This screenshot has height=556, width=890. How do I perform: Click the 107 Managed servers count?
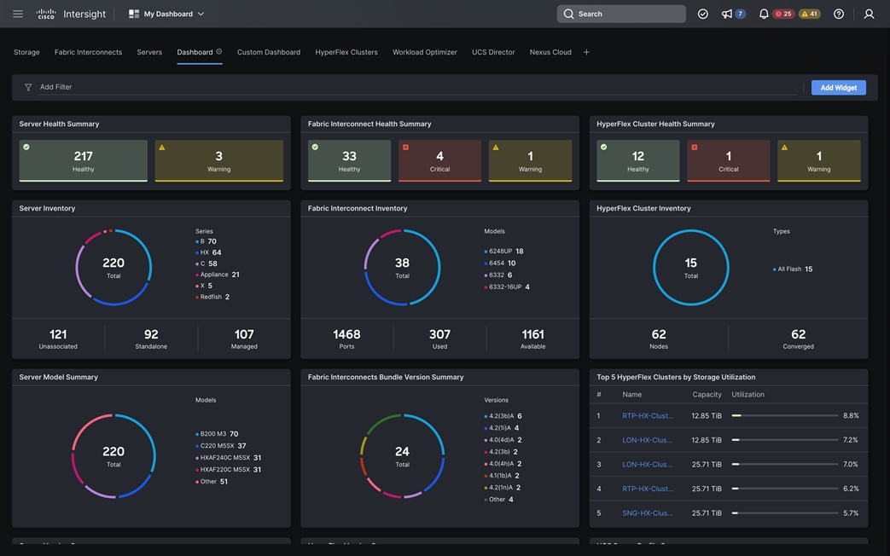[244, 339]
